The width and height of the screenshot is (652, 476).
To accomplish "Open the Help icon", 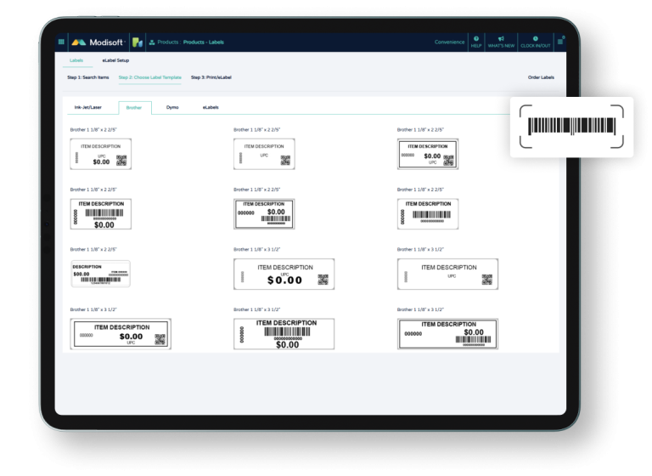I will pyautogui.click(x=476, y=41).
